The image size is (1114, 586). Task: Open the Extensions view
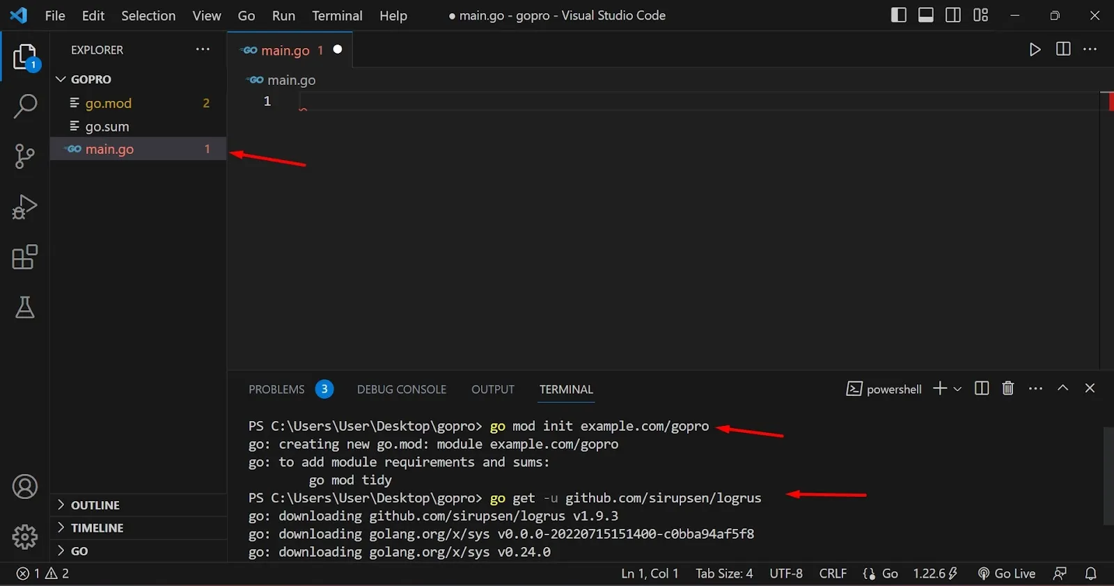point(25,257)
